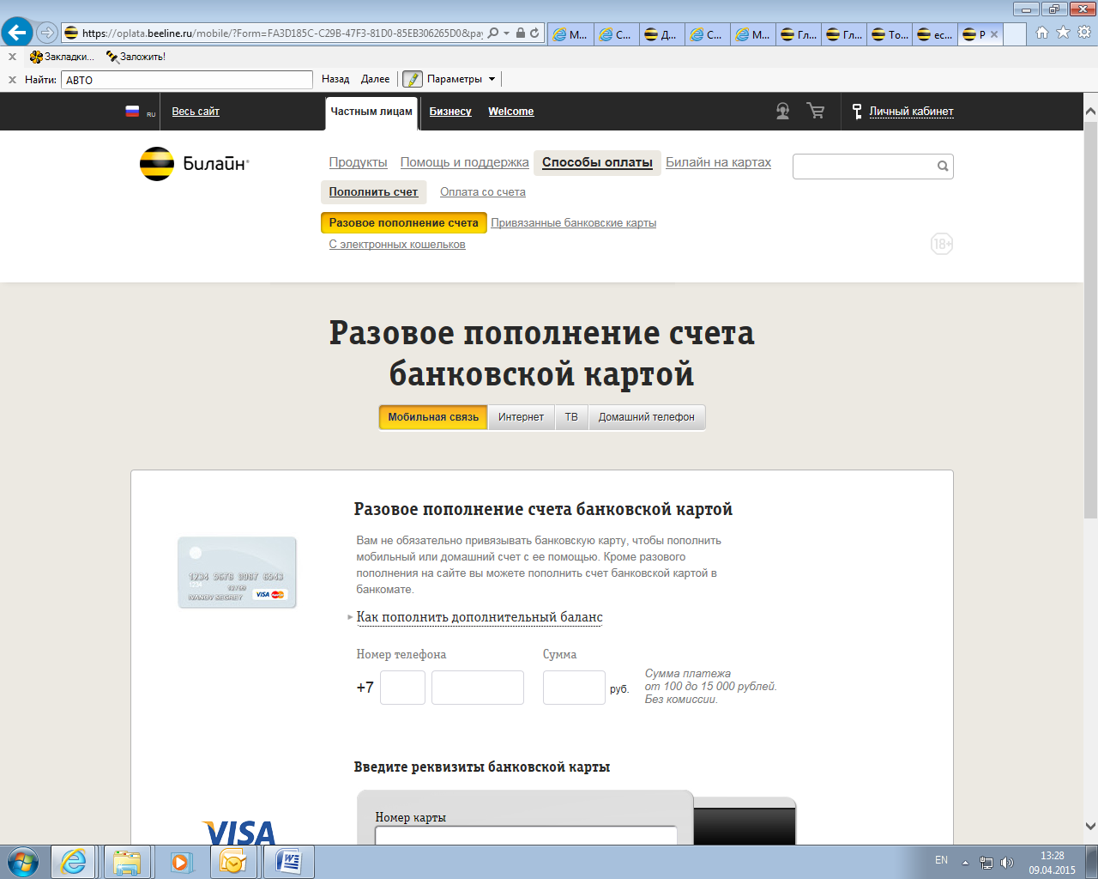
Task: Switch to the 'Д...' browser tab
Action: (661, 34)
